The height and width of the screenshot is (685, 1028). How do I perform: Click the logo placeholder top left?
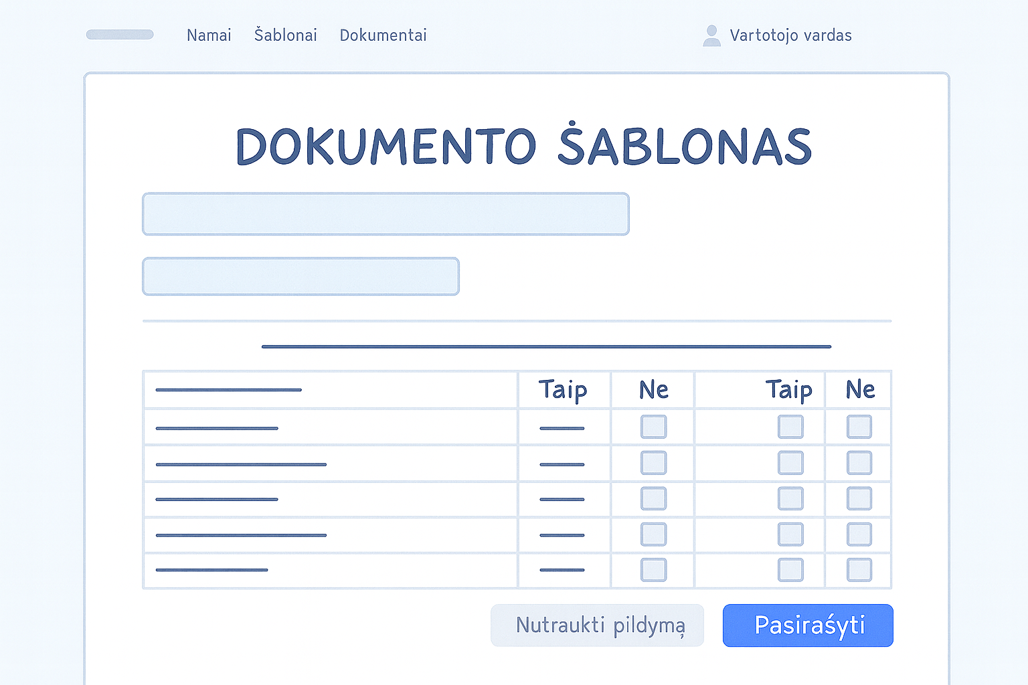coord(120,34)
